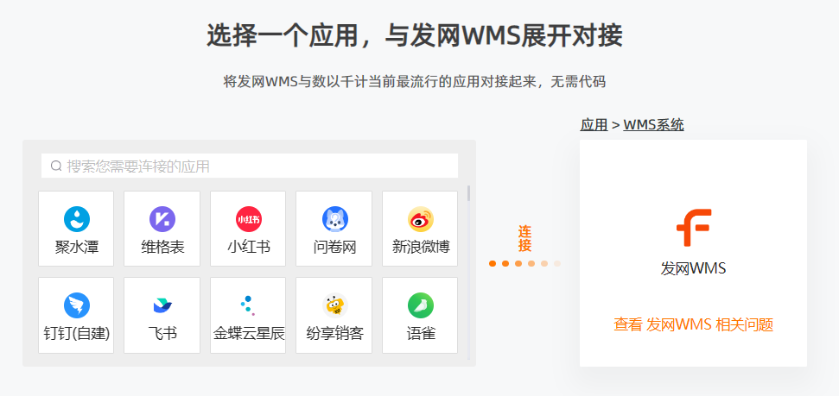Open the 小红书 red icon
The image size is (839, 396).
[x=249, y=219]
